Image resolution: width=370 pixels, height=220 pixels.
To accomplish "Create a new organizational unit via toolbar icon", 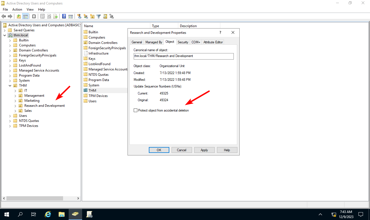I will [92, 16].
